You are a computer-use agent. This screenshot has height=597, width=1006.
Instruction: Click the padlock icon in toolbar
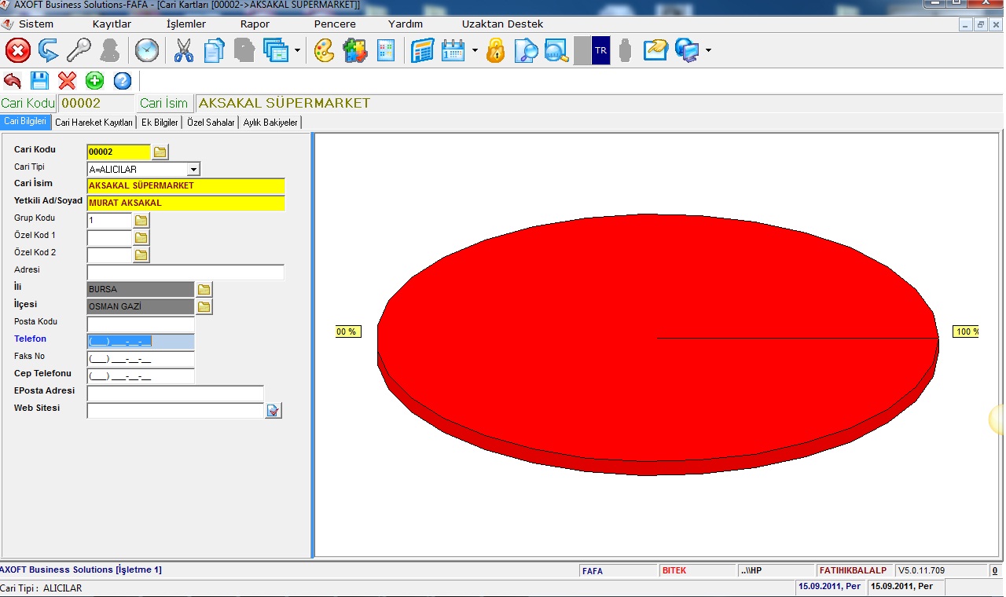click(x=495, y=51)
